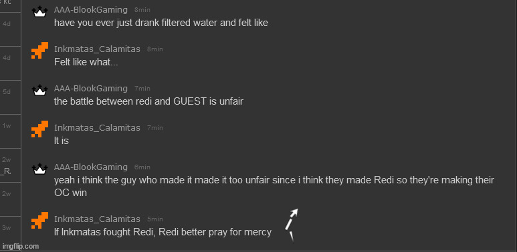Click crown avatar next to 'battle between redi' message
517x252 pixels.
(x=39, y=91)
